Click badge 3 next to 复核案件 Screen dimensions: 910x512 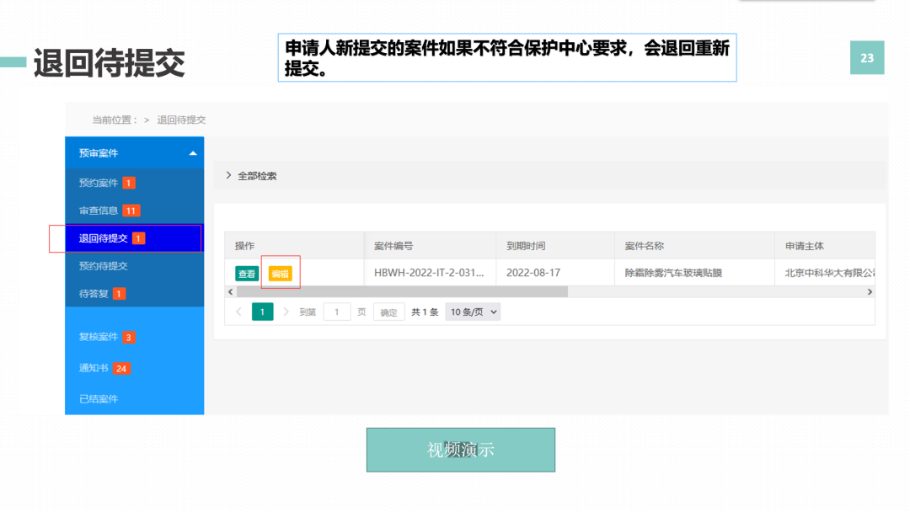click(x=129, y=337)
